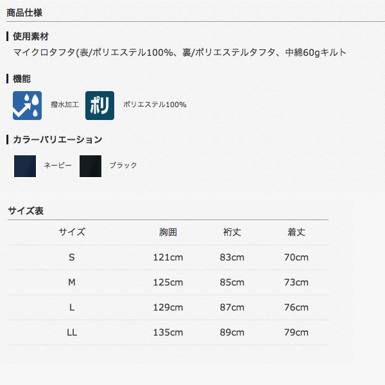The width and height of the screenshot is (385, 385).
Task: Click the 機能 section heading
Action: [x=22, y=79]
